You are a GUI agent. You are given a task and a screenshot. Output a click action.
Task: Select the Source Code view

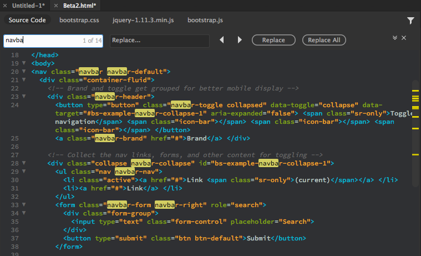click(x=27, y=21)
